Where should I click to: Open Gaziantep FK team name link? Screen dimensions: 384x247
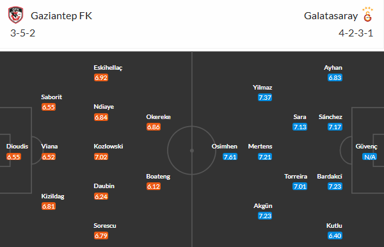(x=61, y=16)
